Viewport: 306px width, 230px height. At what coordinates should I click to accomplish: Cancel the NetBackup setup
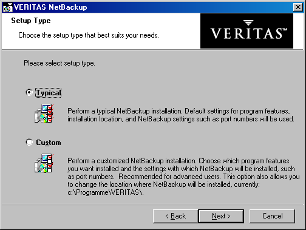tap(272, 216)
